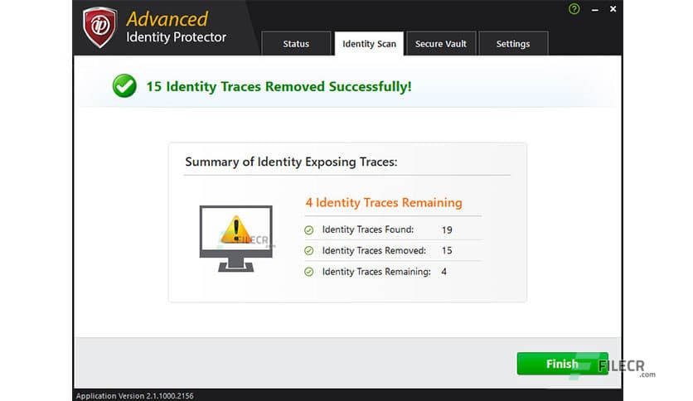Click the 'Identity Traces Found:' label

(x=368, y=229)
